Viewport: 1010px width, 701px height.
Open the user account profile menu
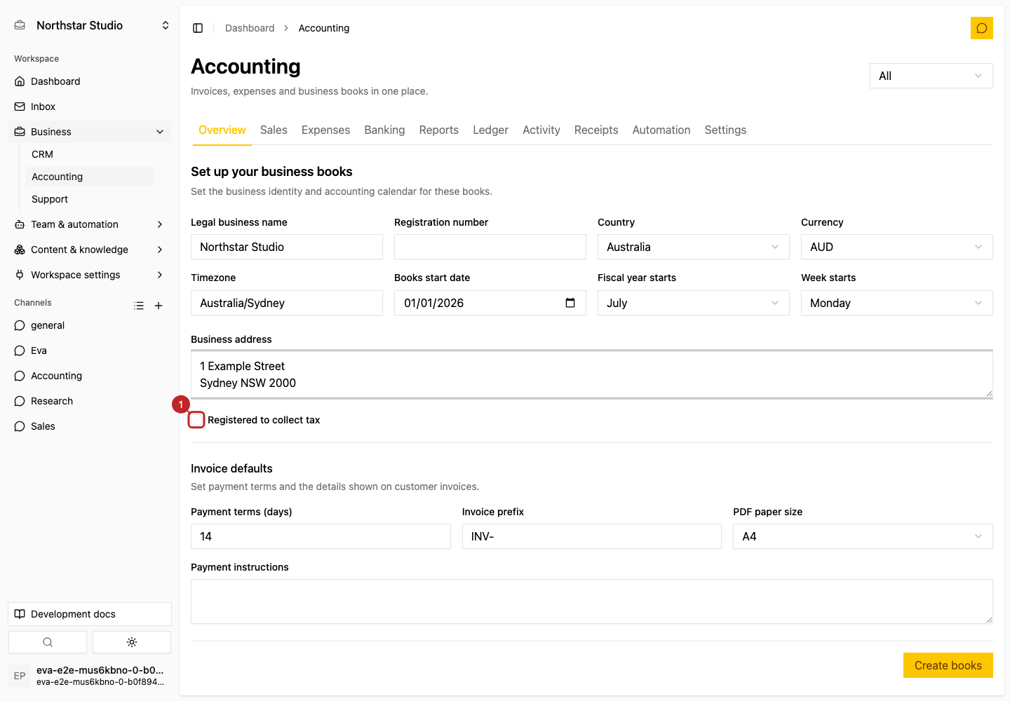pyautogui.click(x=90, y=676)
